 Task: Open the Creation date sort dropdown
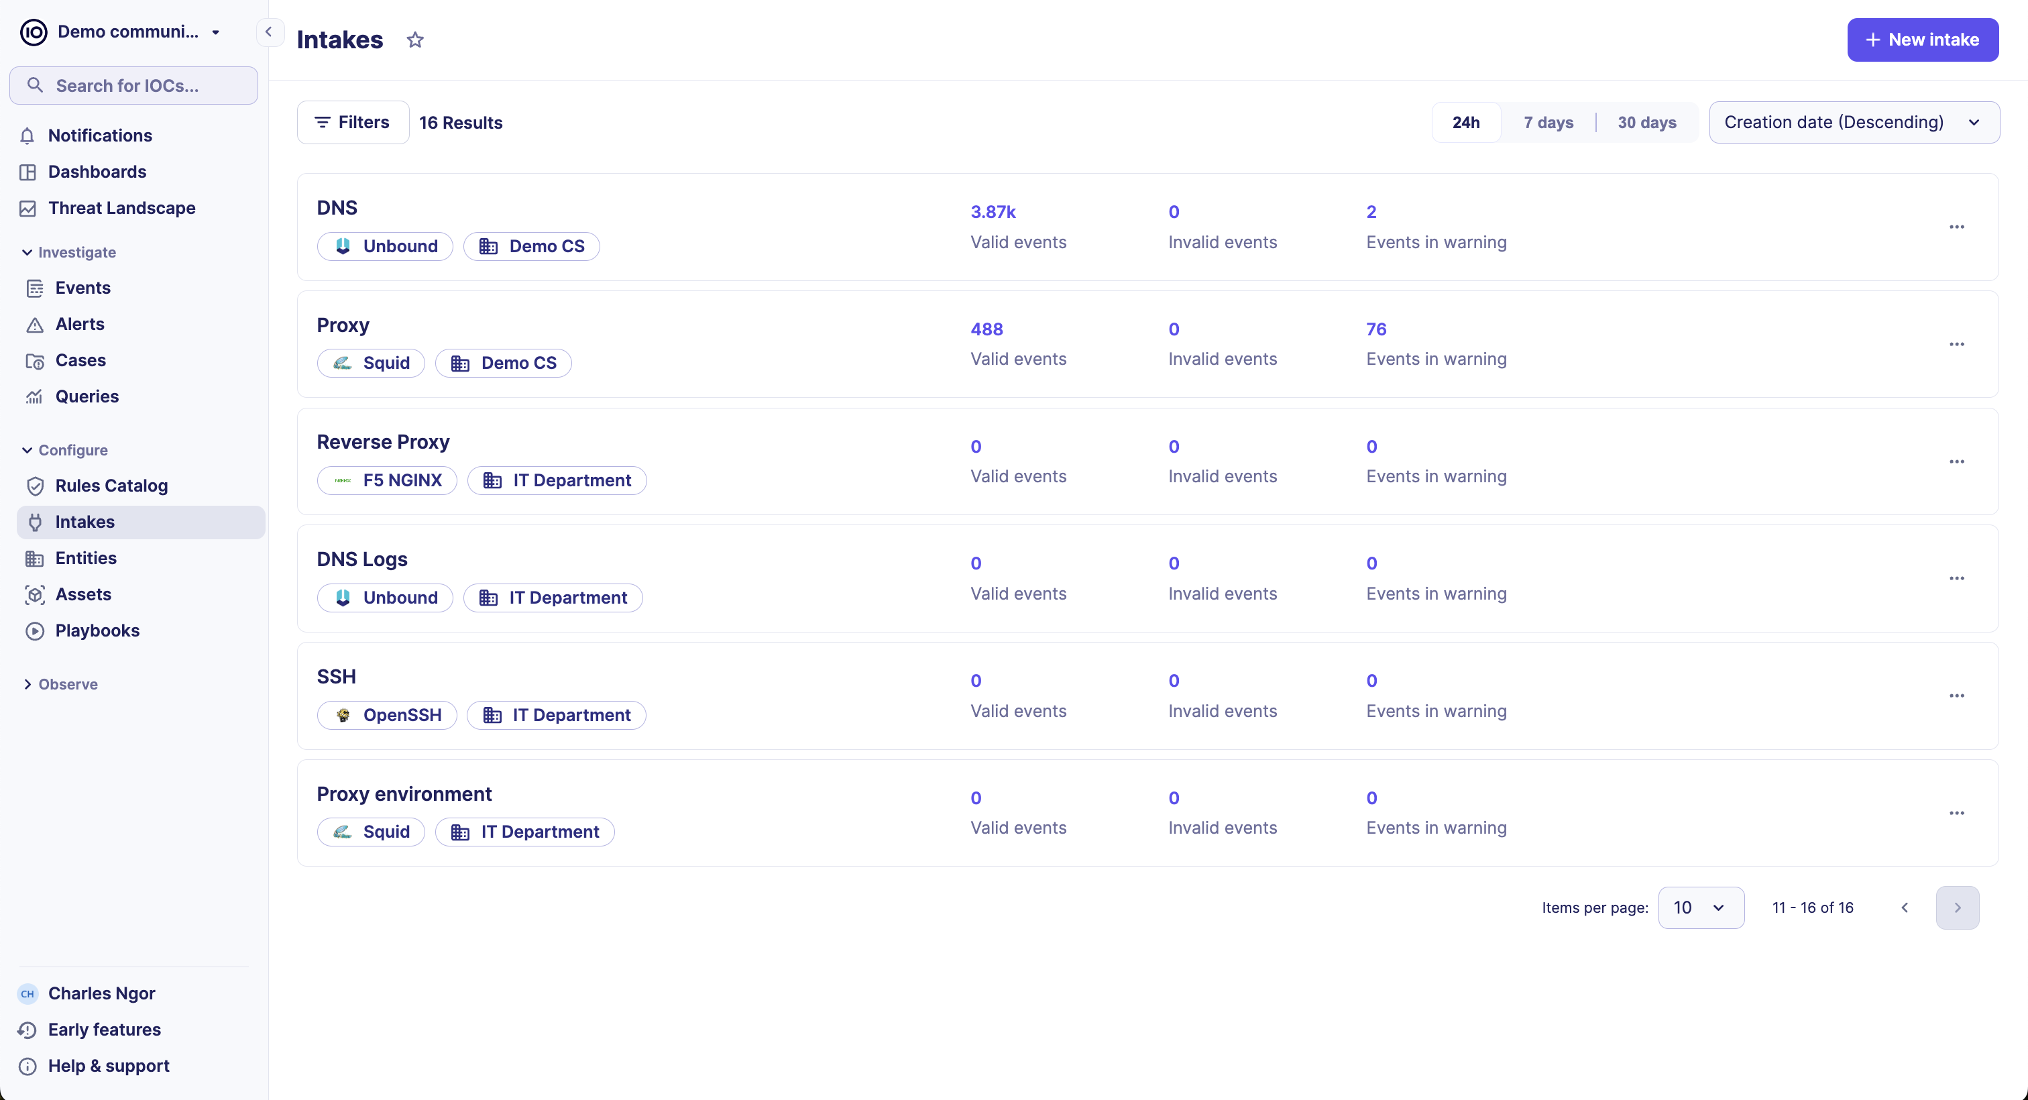tap(1853, 122)
